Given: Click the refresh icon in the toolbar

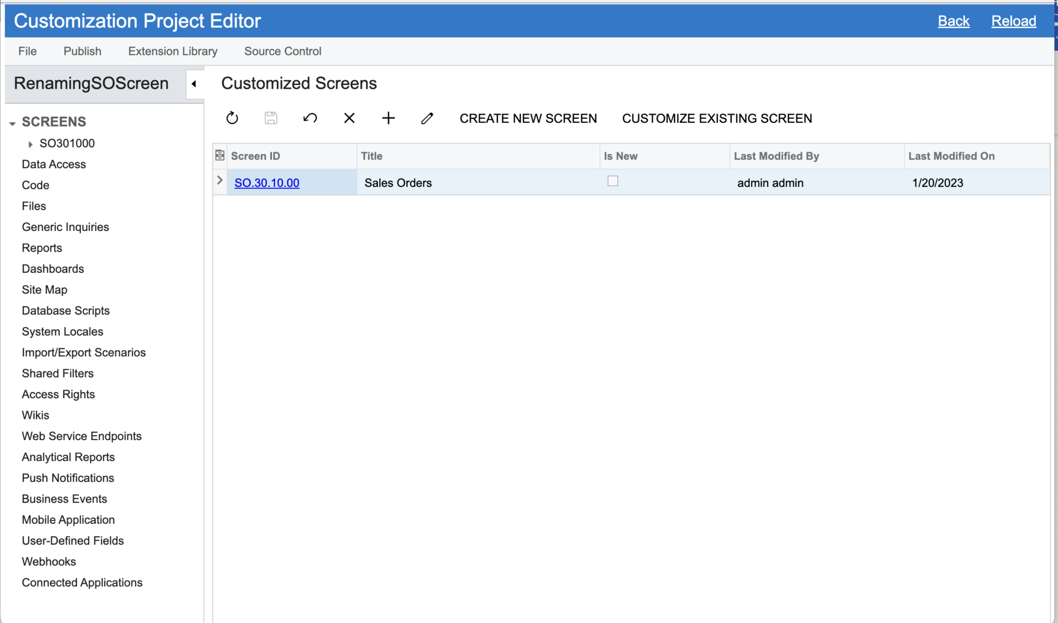Looking at the screenshot, I should tap(232, 118).
